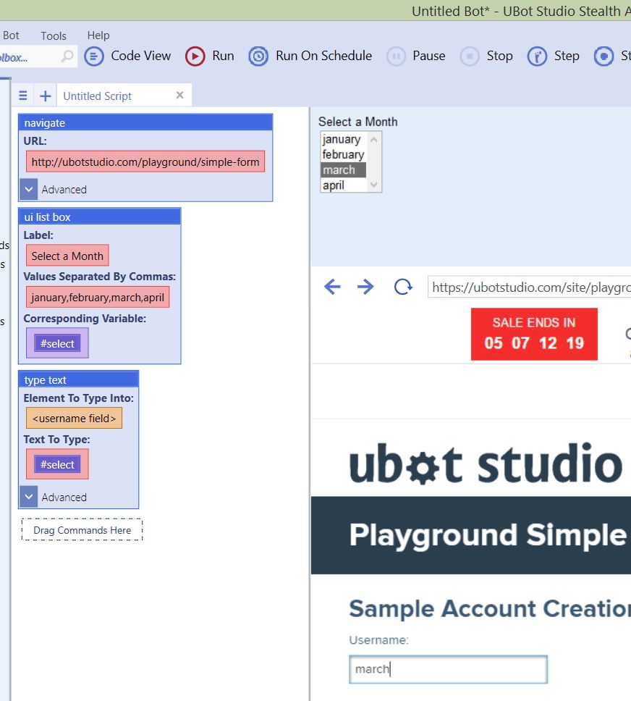The width and height of the screenshot is (631, 701).
Task: Open Code View
Action: [x=127, y=56]
